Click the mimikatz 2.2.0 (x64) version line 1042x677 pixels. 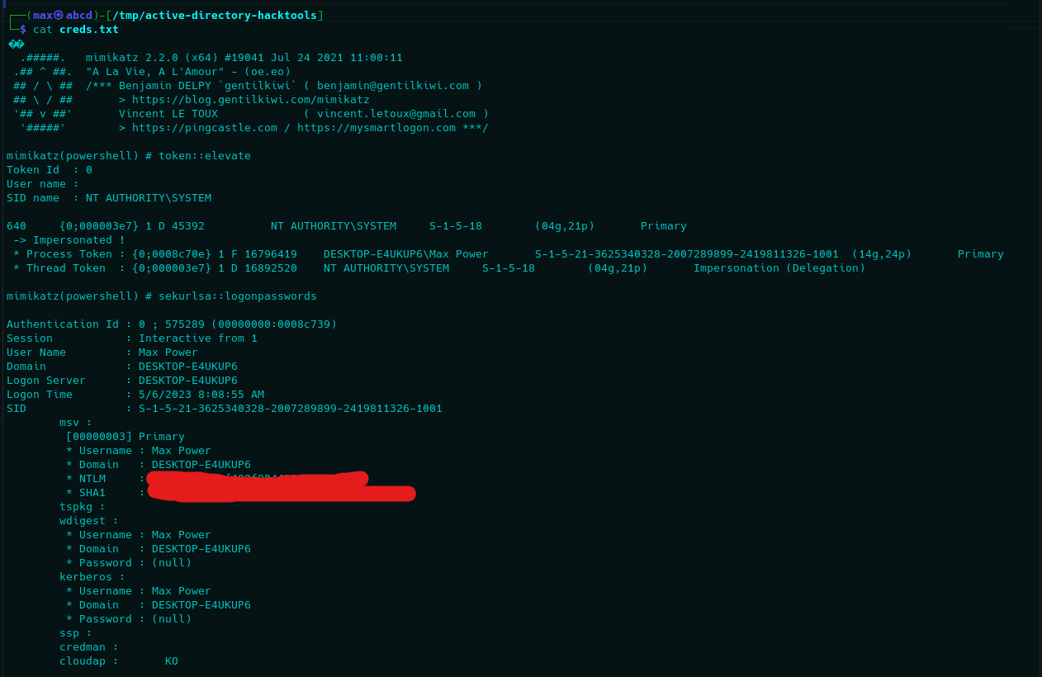coord(244,58)
